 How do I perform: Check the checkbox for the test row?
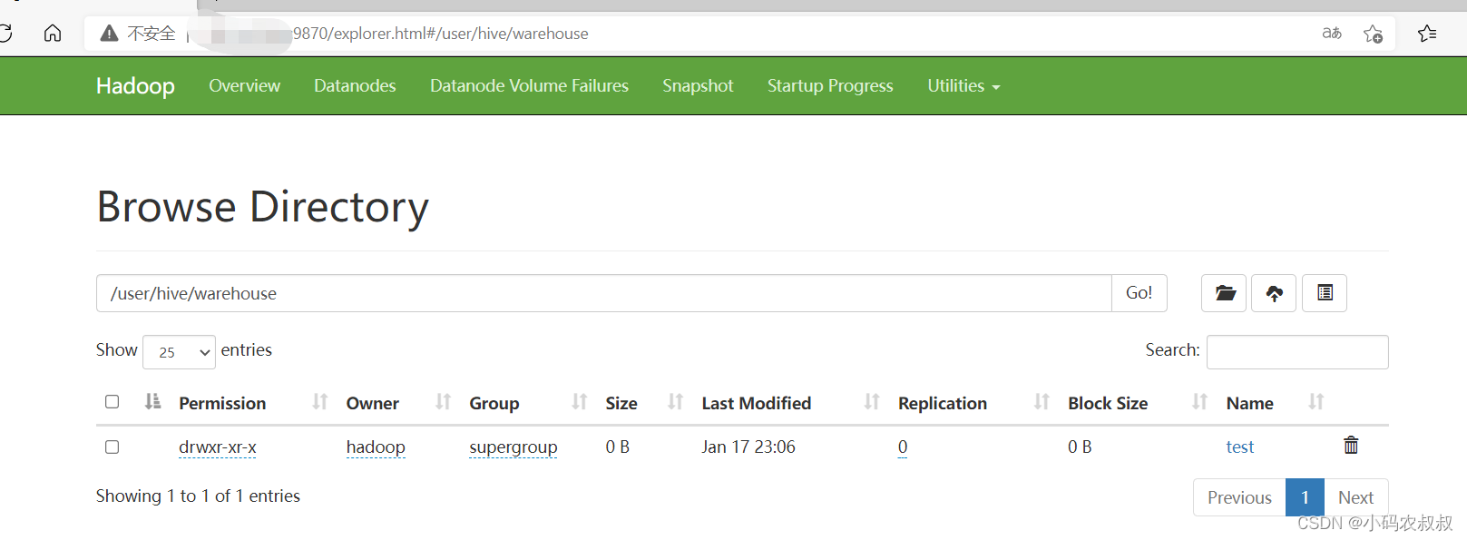point(112,447)
